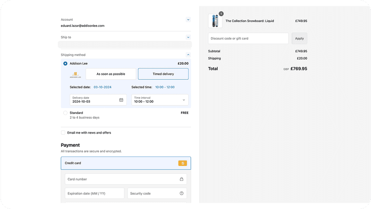This screenshot has width=371, height=209.
Task: Click the Expiration date input field
Action: click(x=95, y=193)
